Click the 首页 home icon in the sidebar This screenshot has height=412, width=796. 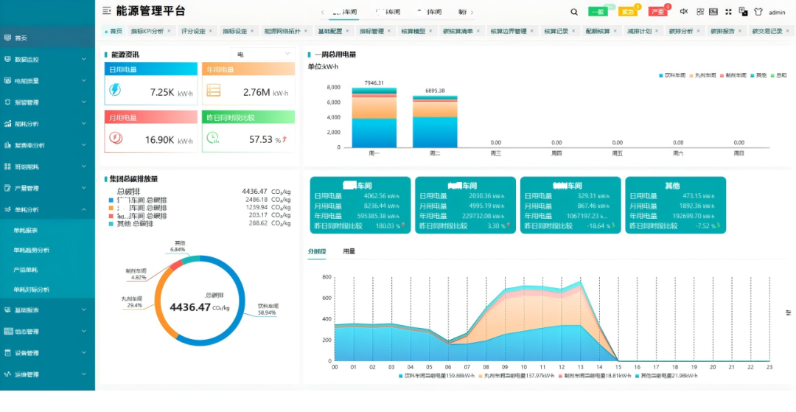(7, 38)
